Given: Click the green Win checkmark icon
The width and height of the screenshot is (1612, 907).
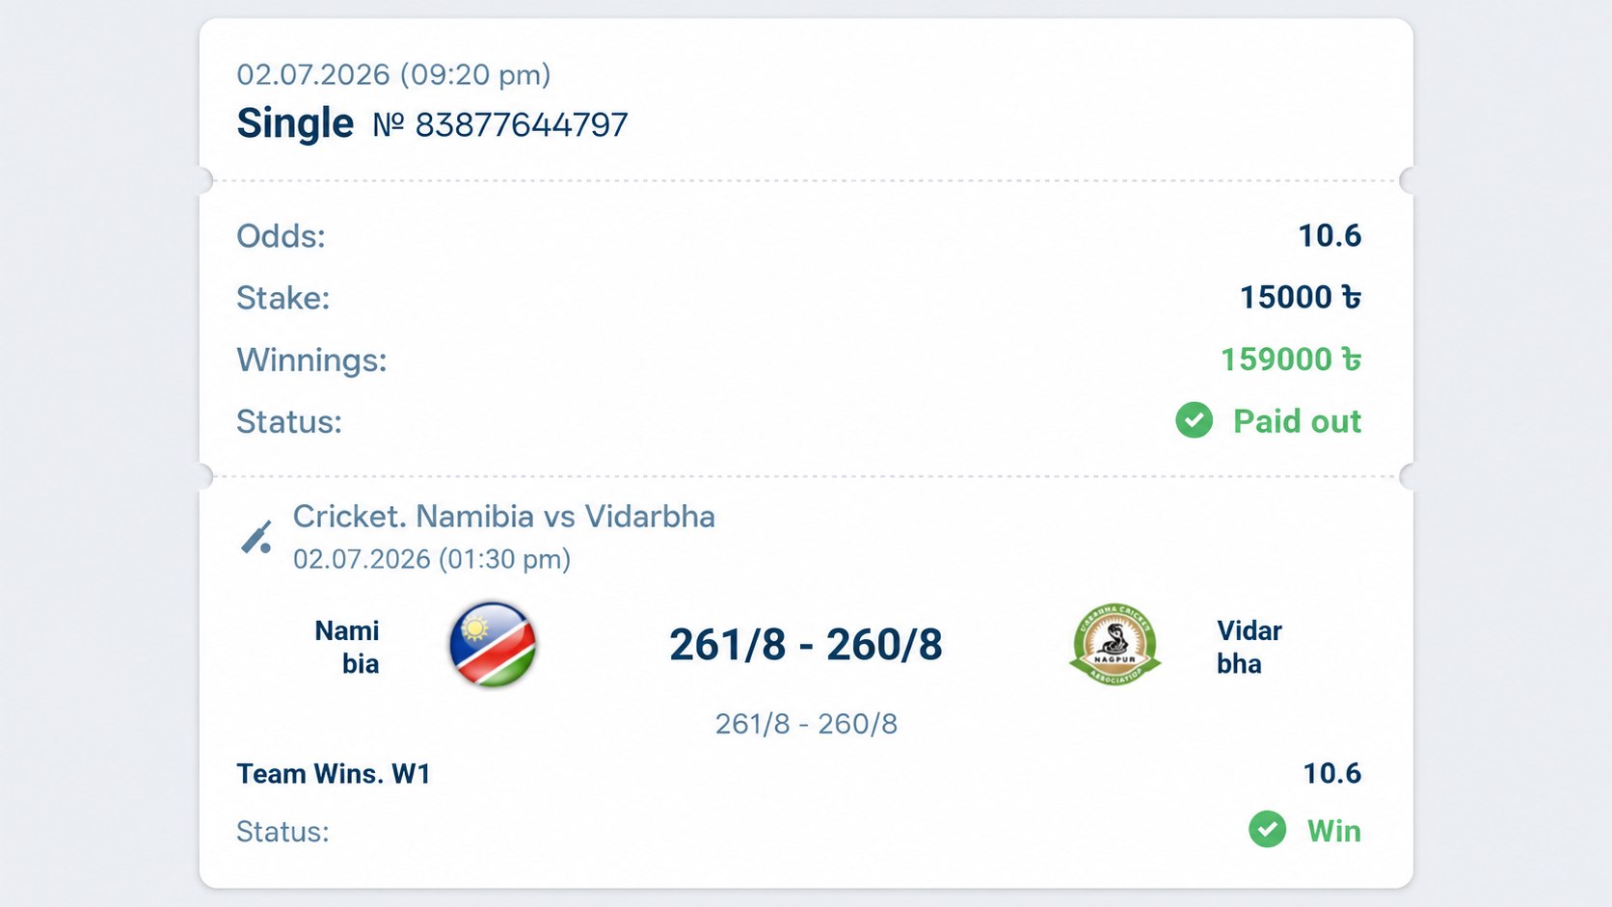Looking at the screenshot, I should tap(1267, 829).
